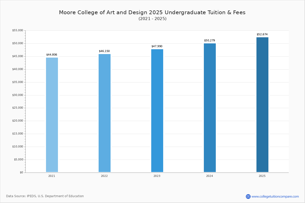Select the $50,279 data label

[209, 41]
